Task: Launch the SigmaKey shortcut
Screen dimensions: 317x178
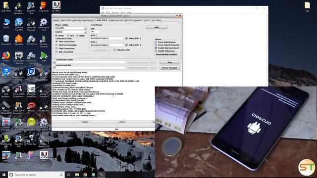Action: [19, 40]
